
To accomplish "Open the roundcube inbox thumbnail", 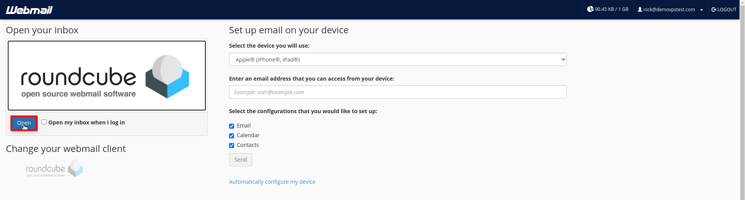I will coord(107,76).
